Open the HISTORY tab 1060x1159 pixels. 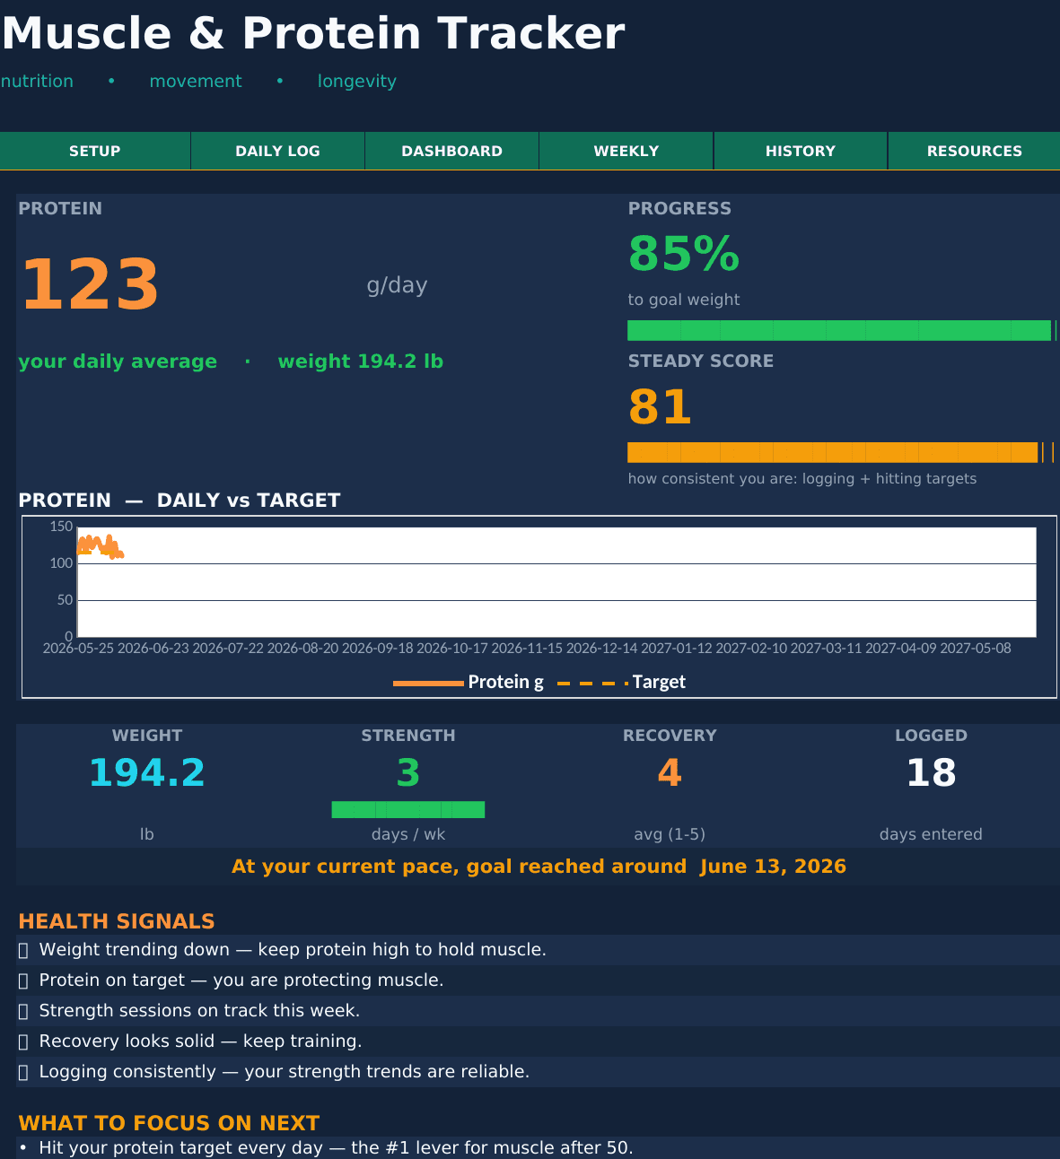tap(801, 151)
